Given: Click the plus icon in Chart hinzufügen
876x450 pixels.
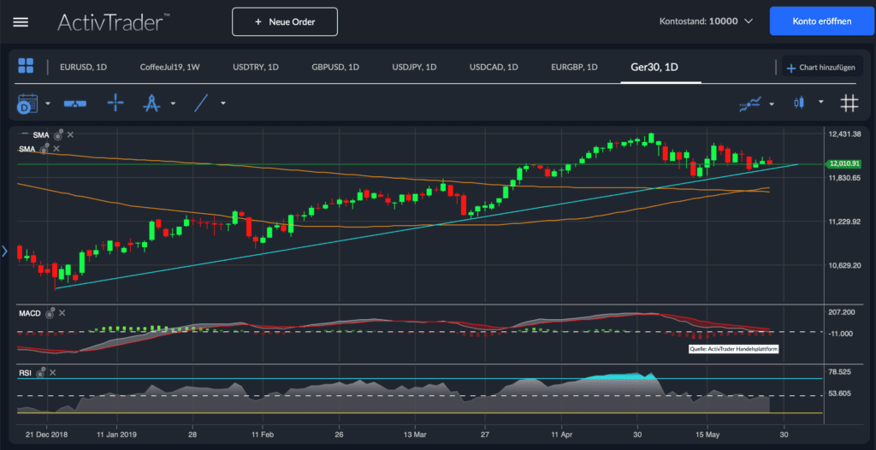Looking at the screenshot, I should [x=790, y=68].
